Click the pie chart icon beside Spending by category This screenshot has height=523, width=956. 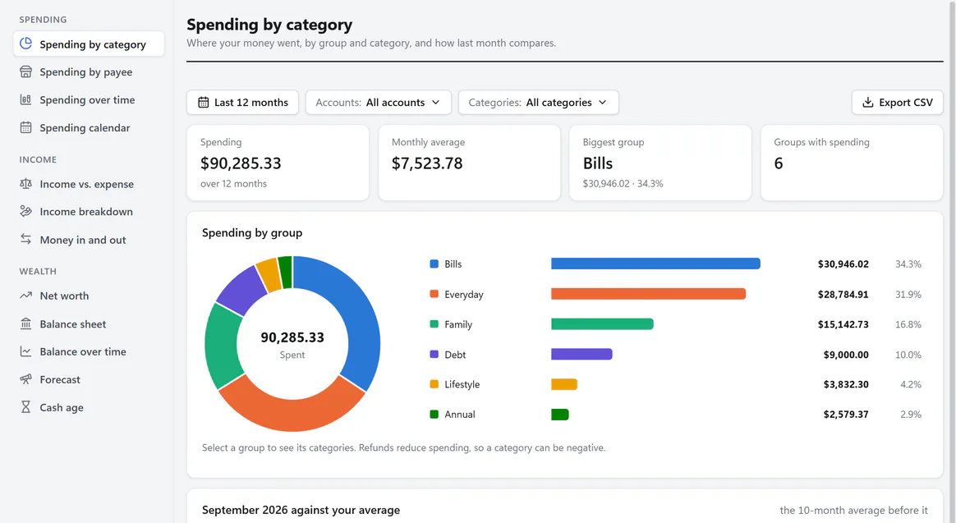[x=25, y=44]
